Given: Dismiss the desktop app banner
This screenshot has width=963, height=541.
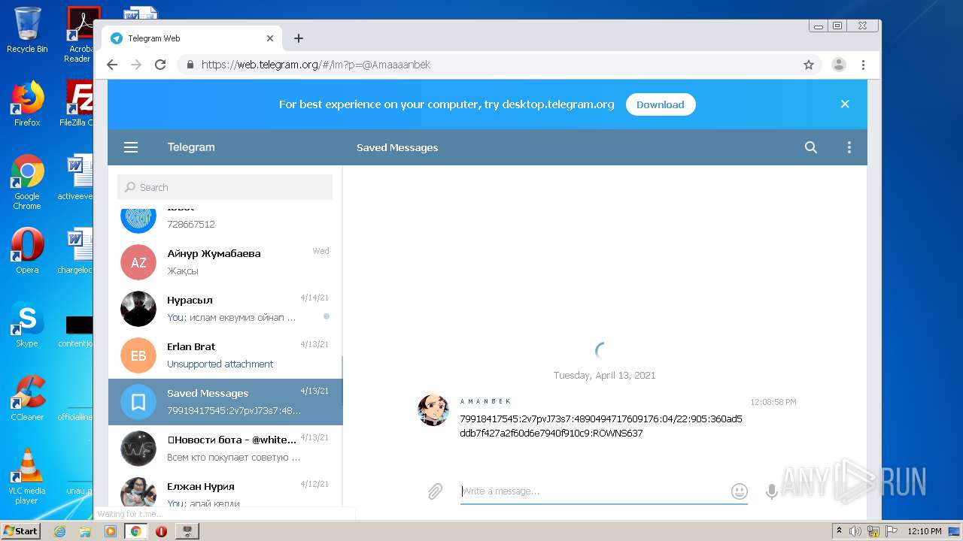Looking at the screenshot, I should (845, 104).
